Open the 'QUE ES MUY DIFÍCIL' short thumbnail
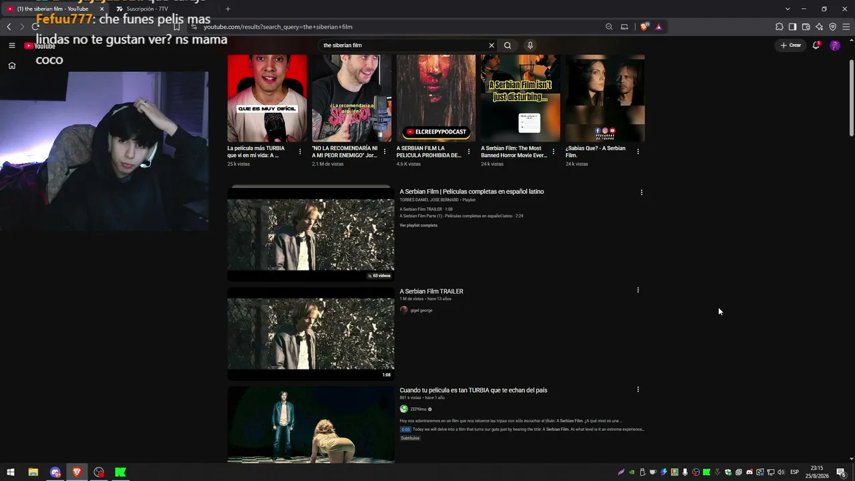 (x=267, y=98)
